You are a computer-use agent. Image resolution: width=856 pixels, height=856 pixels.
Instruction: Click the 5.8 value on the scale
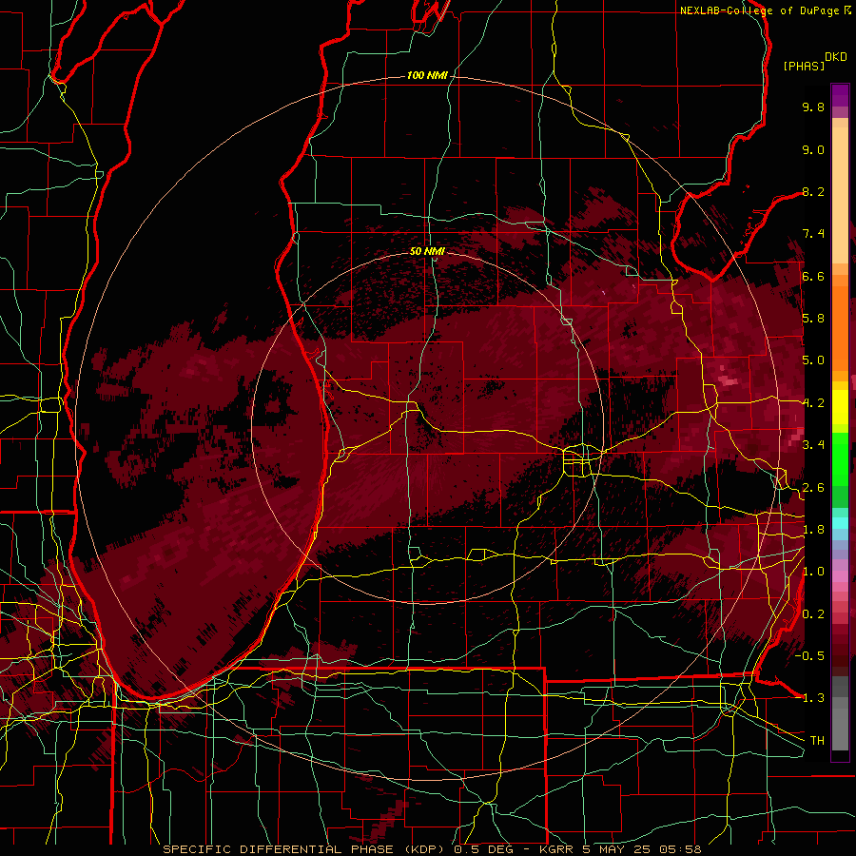click(x=813, y=319)
